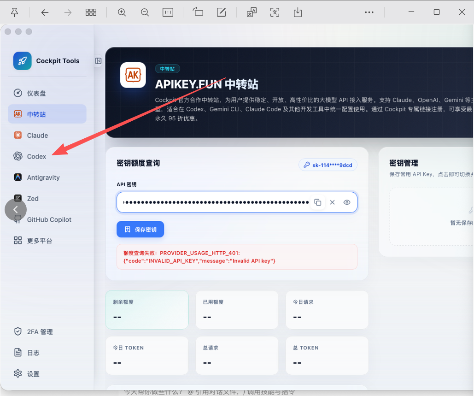Image resolution: width=474 pixels, height=396 pixels.
Task: Click the 已用额度 card
Action: click(x=237, y=310)
